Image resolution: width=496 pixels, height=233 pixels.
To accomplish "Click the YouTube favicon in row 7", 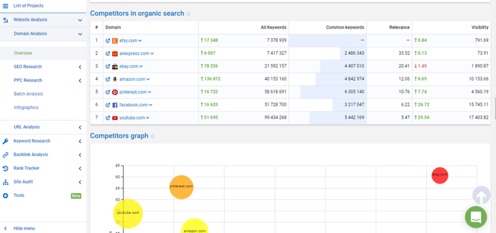I will coord(115,118).
